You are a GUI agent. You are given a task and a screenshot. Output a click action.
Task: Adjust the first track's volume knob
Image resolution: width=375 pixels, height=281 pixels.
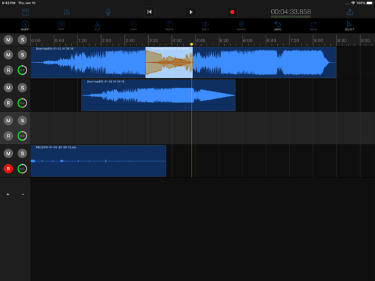(22, 71)
